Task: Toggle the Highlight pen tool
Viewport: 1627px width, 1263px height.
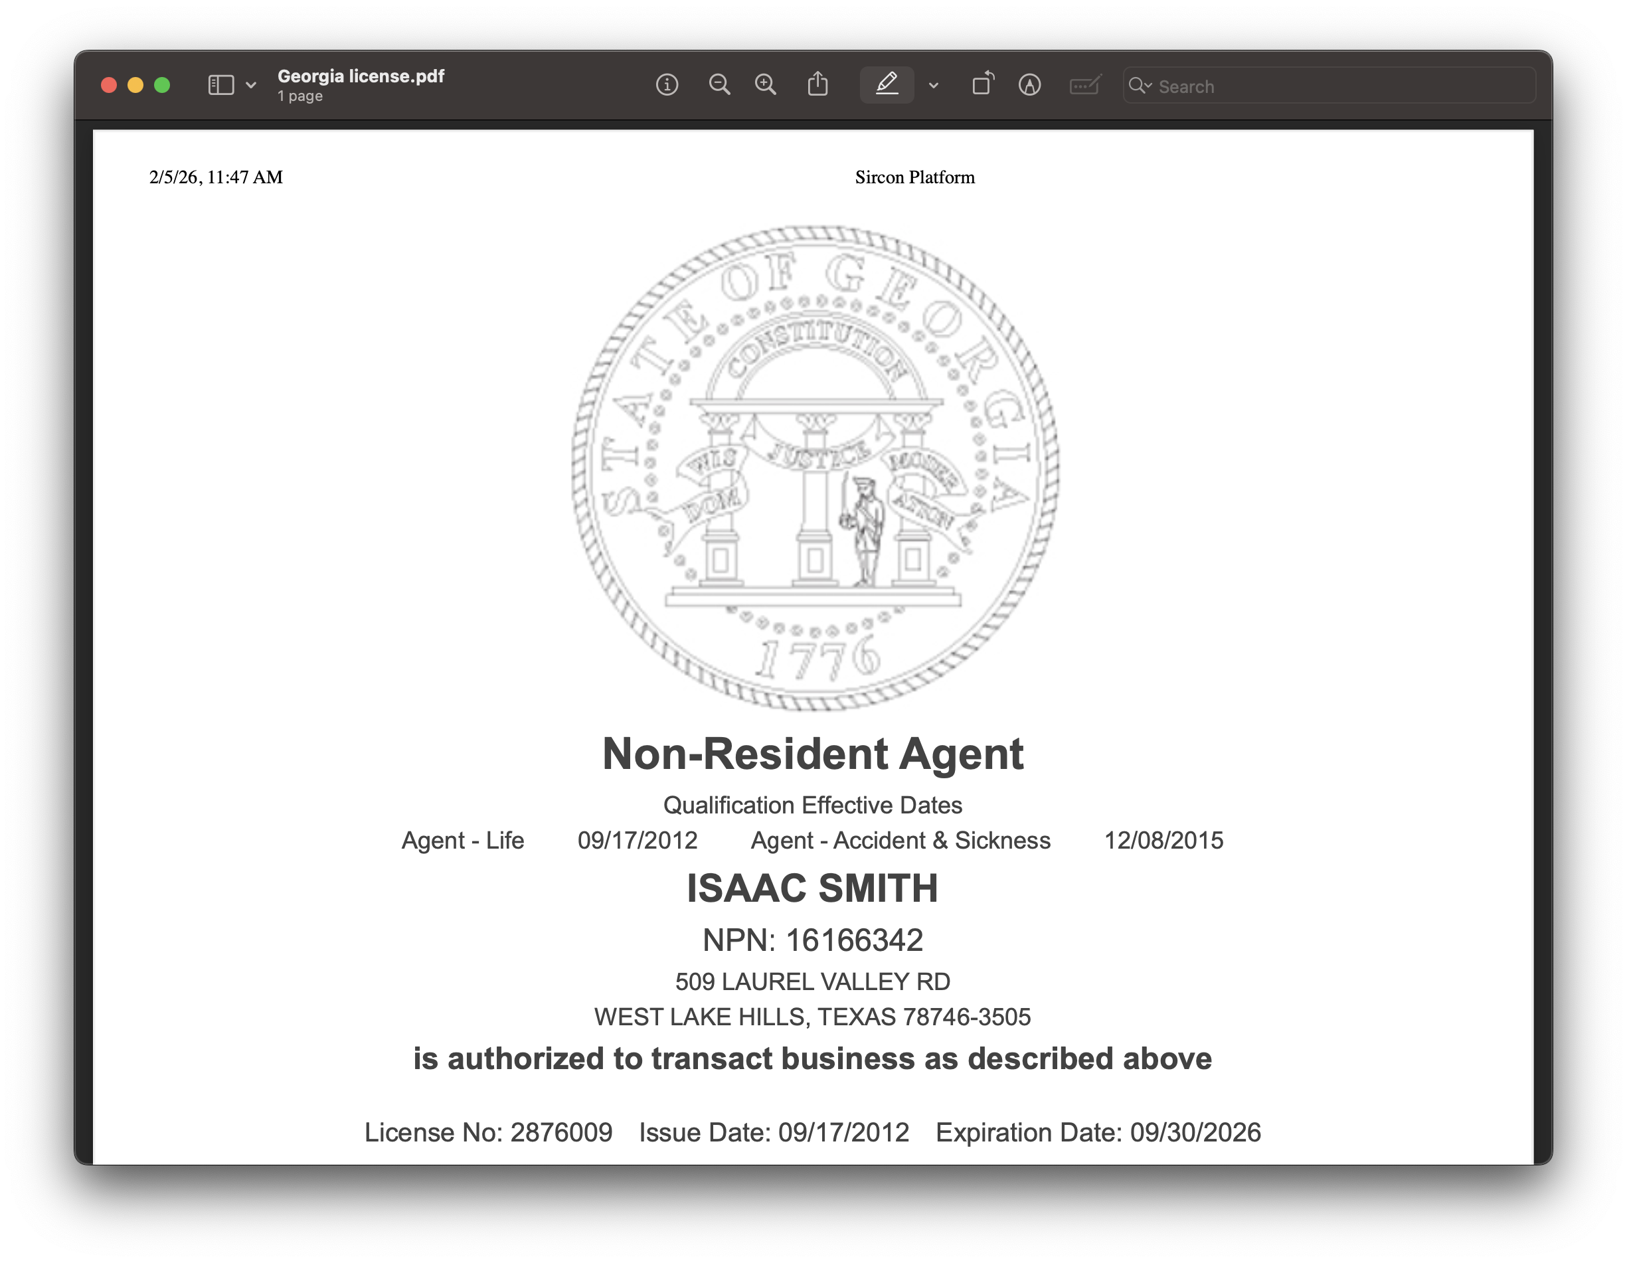Action: [886, 85]
